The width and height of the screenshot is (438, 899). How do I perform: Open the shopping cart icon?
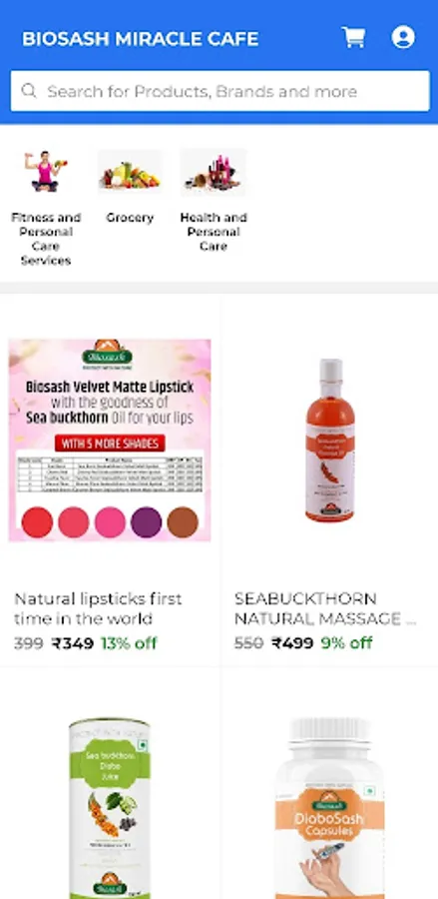[353, 37]
